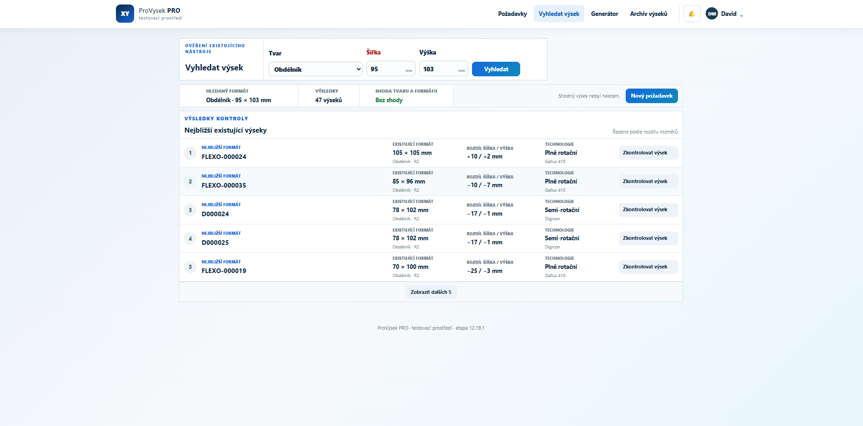Select result row number 3 badge
863x426 pixels.
coord(190,210)
